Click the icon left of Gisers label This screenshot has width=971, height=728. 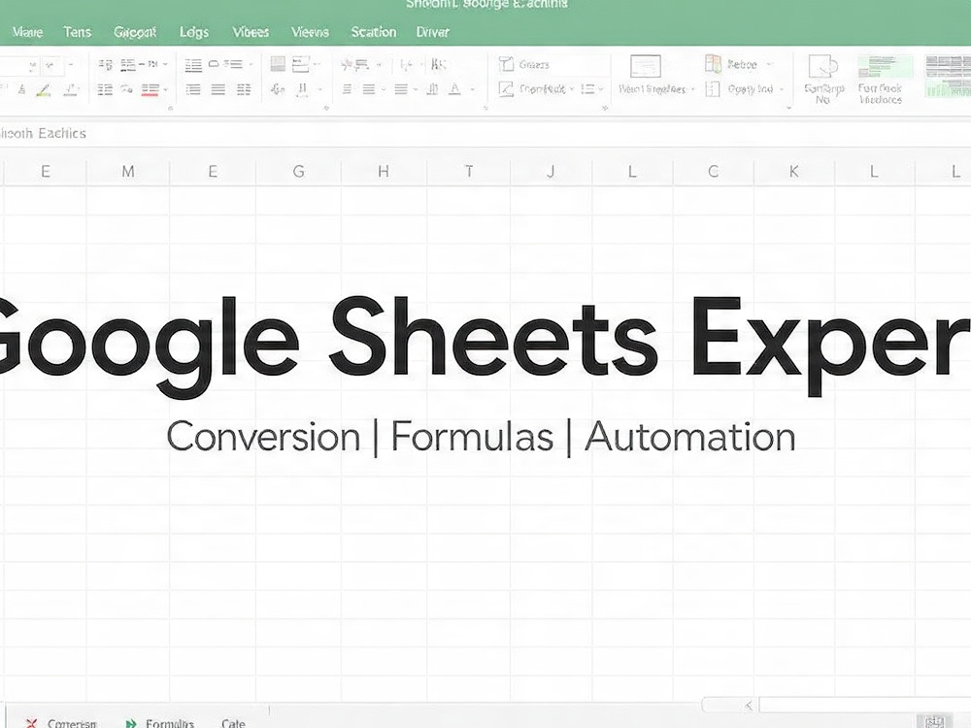[507, 64]
